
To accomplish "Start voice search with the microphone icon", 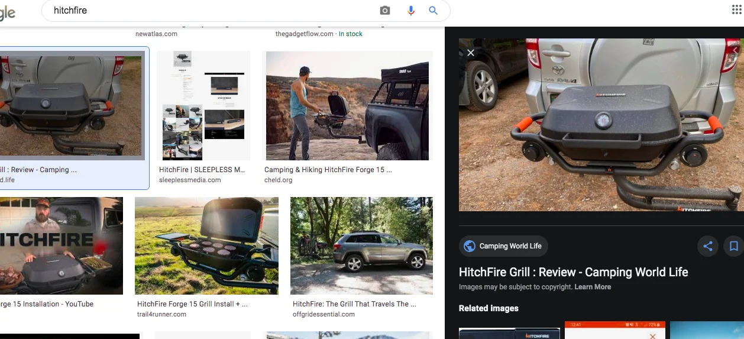I will tap(410, 11).
